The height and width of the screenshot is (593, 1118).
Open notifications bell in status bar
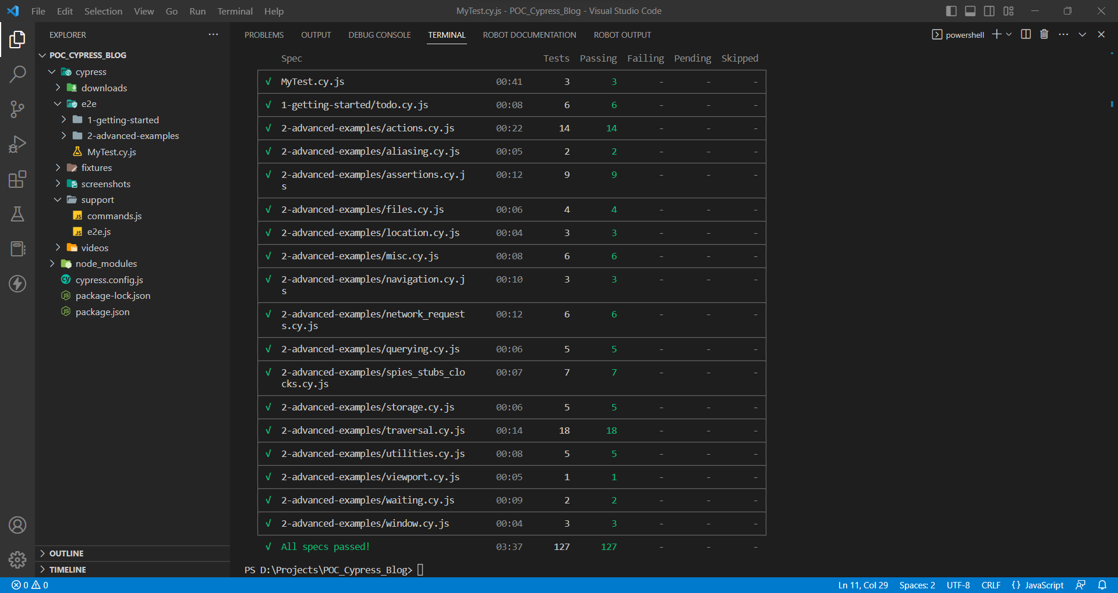[x=1102, y=585]
